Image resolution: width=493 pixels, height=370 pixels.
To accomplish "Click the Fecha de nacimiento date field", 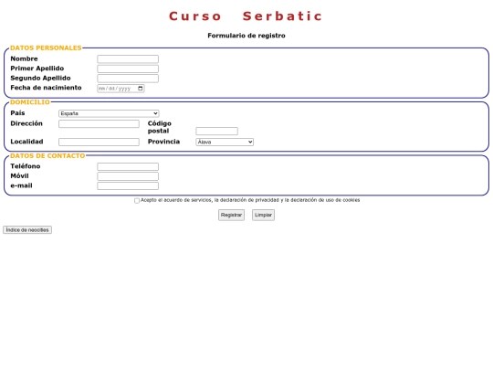I will 121,89.
